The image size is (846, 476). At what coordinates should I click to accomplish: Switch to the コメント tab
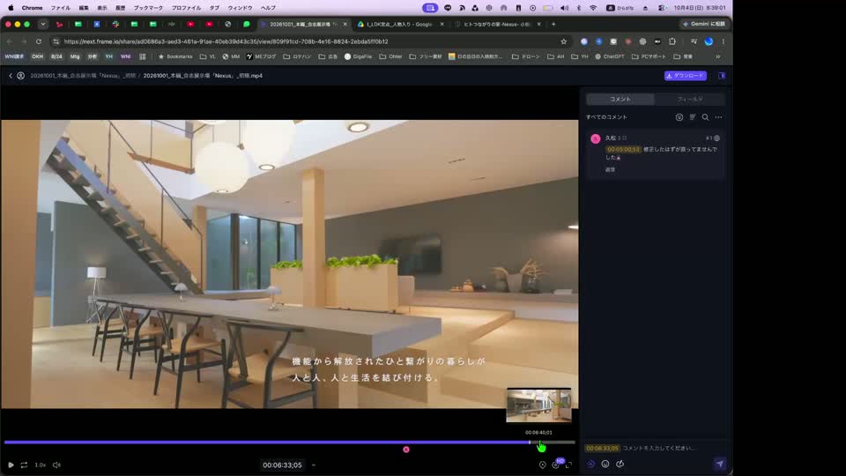(620, 100)
